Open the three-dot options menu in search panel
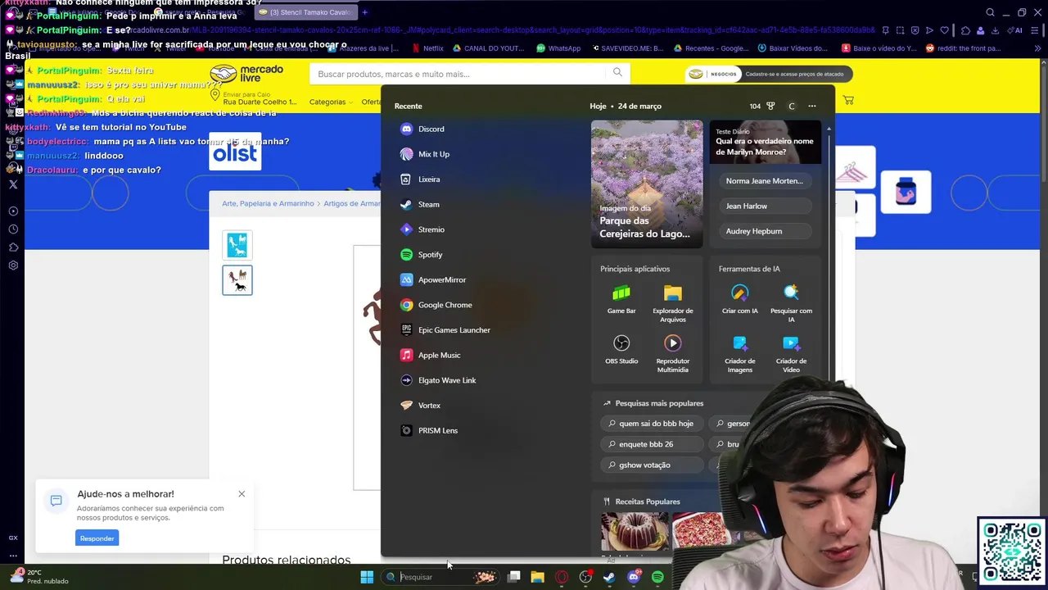Viewport: 1048px width, 590px height. click(x=812, y=106)
